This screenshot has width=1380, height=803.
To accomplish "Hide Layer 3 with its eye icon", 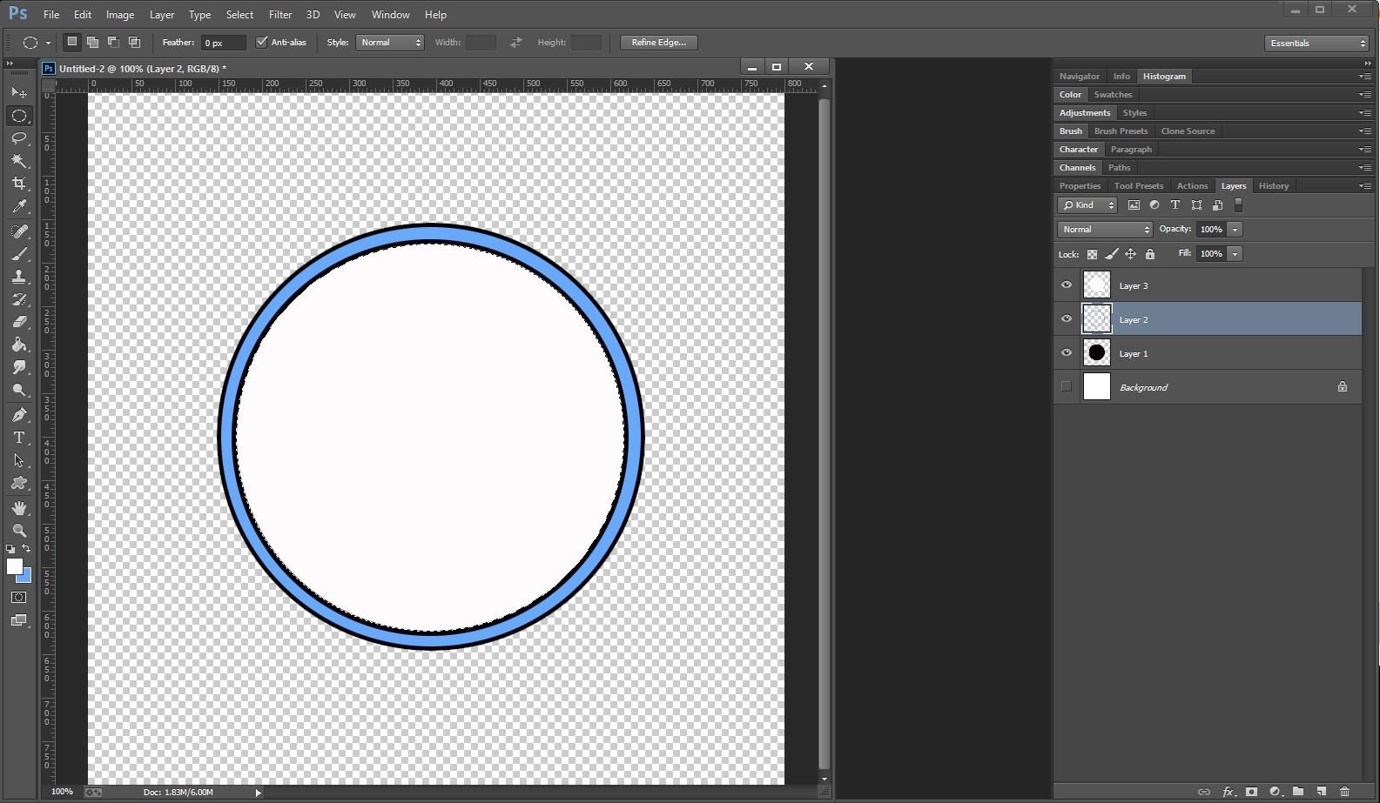I will [x=1067, y=285].
